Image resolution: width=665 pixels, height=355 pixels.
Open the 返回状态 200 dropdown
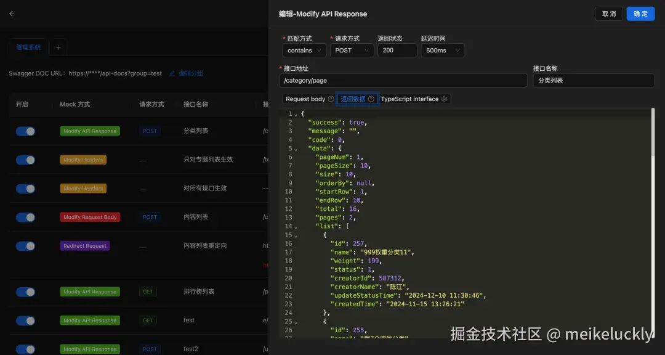(397, 50)
